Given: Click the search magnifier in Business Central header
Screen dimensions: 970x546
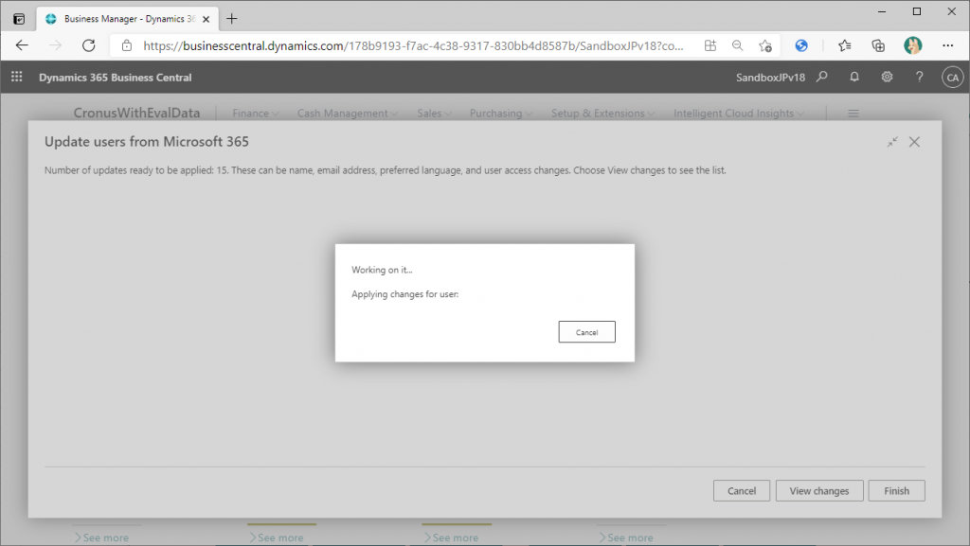Looking at the screenshot, I should (x=821, y=77).
